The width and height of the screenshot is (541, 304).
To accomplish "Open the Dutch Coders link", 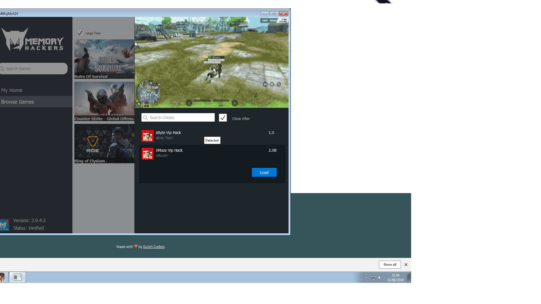I will [154, 247].
